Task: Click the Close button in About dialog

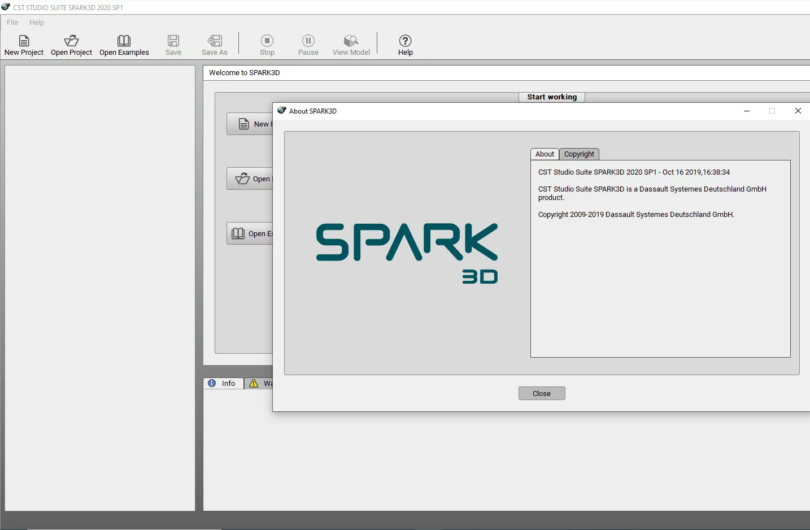Action: pyautogui.click(x=542, y=393)
